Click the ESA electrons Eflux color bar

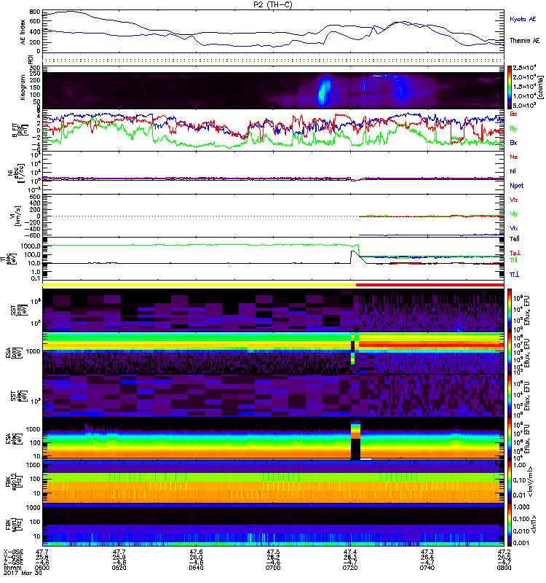click(x=509, y=439)
